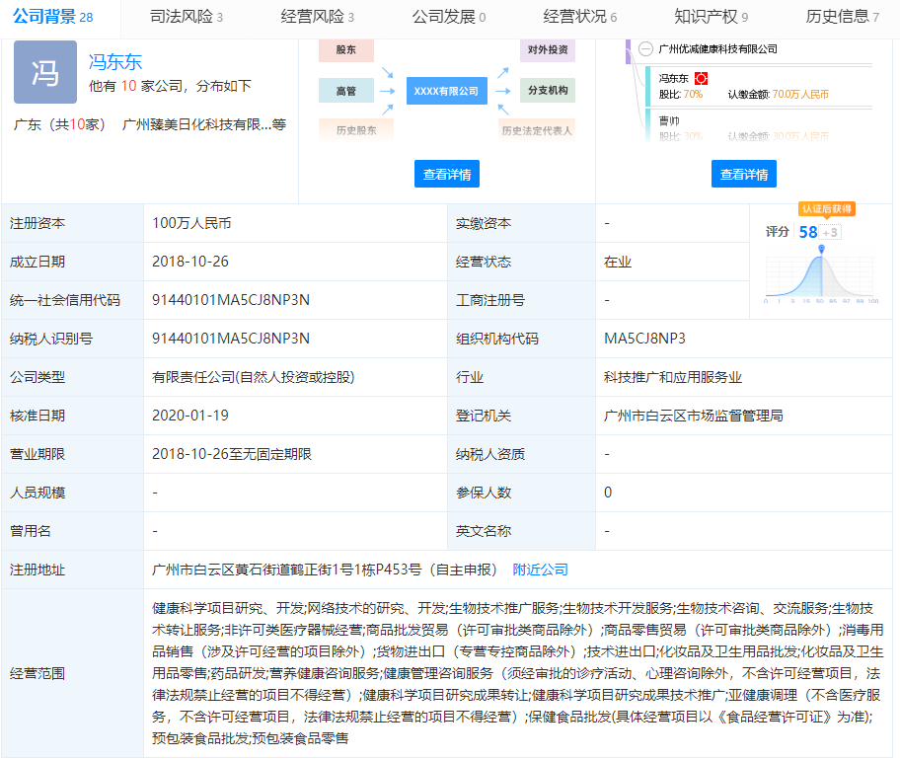Image resolution: width=900 pixels, height=760 pixels.
Task: Click the 对外投资 box in diagram
Action: click(547, 49)
